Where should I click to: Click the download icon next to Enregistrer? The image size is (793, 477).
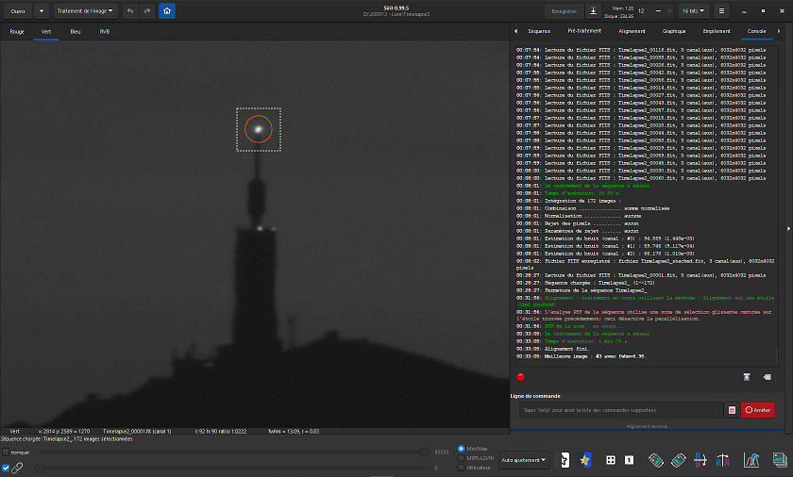pos(593,11)
